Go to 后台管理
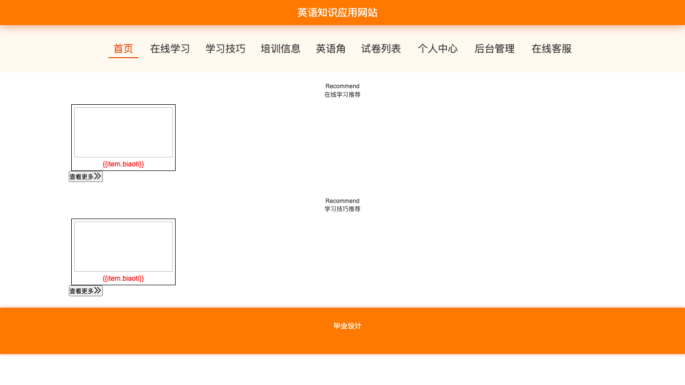The width and height of the screenshot is (685, 385). [495, 49]
